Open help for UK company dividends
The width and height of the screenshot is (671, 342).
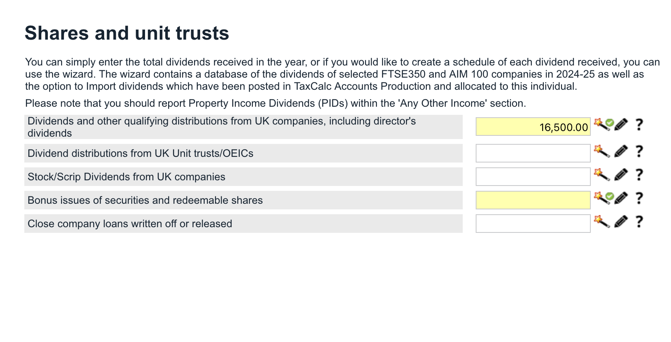coord(639,125)
